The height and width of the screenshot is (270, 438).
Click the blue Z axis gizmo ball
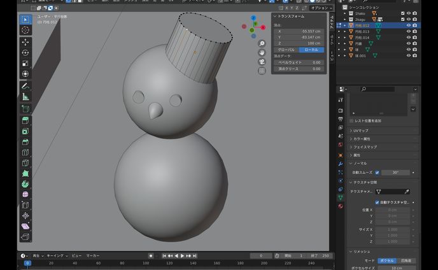click(253, 18)
